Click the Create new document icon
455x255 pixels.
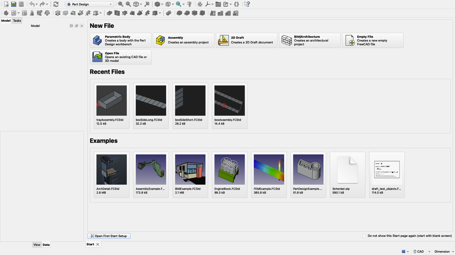(5, 4)
